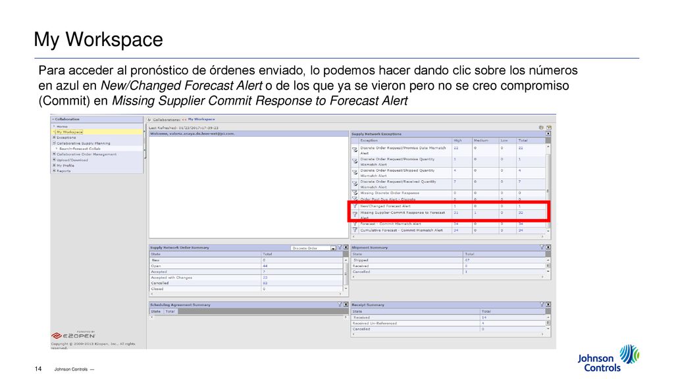Image resolution: width=674 pixels, height=379 pixels.
Task: Open the Accepted with Changes total count
Action: tap(265, 278)
